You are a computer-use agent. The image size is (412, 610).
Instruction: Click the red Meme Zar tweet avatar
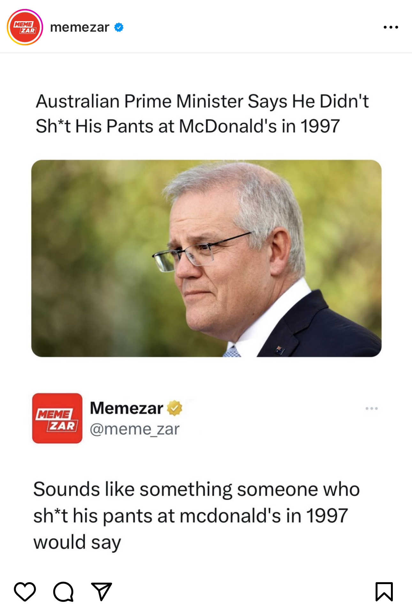[57, 418]
